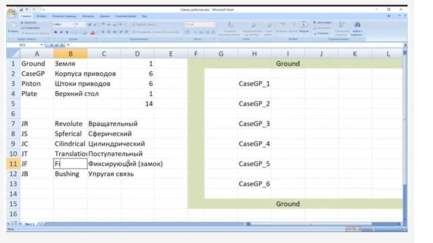
Task: Click the Format cells button in ribbon
Action: click(304, 28)
